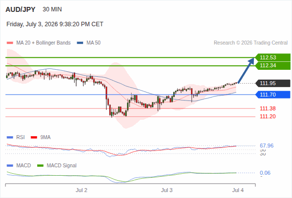Click the 111.95 current price tag
Screen dimensions: 292x198
pyautogui.click(x=273, y=83)
